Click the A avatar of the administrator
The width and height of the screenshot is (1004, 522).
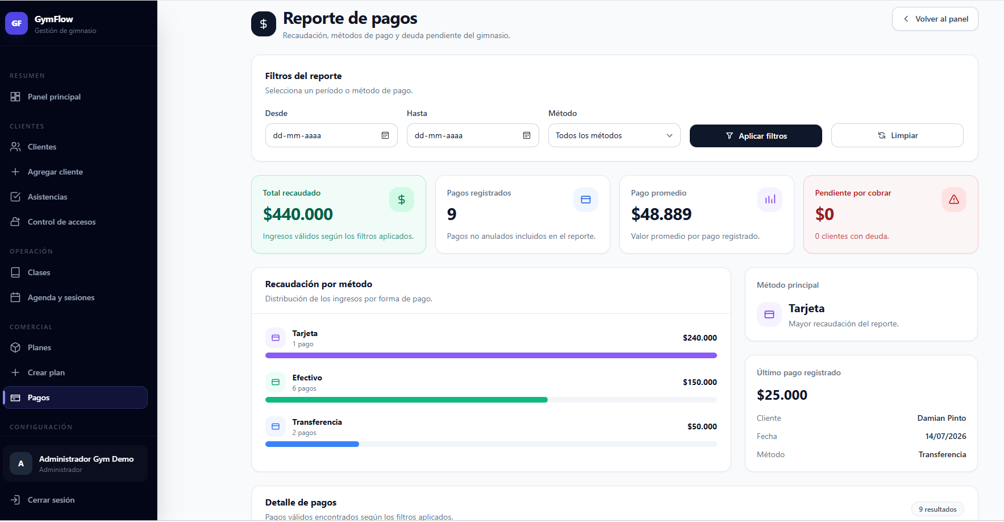(x=21, y=463)
